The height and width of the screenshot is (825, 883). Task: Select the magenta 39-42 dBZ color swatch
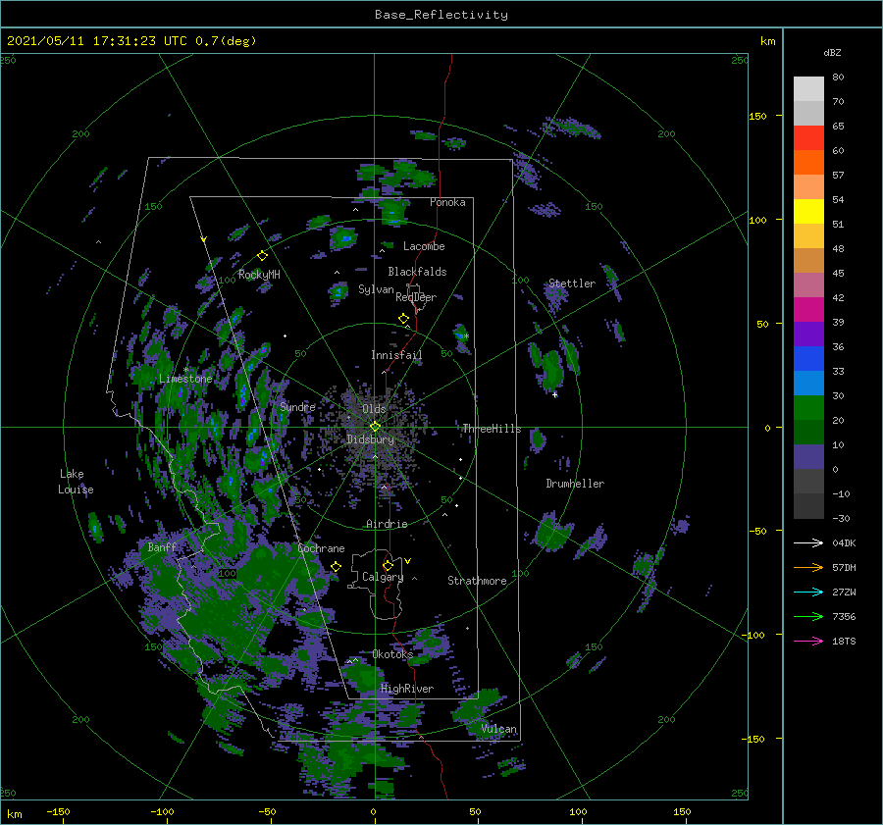[808, 310]
